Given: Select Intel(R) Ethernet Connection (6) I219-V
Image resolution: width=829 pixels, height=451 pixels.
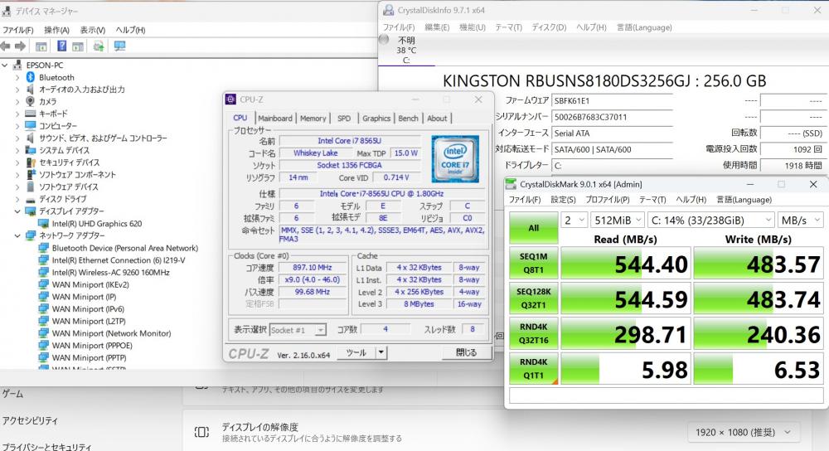Looking at the screenshot, I should click(119, 260).
